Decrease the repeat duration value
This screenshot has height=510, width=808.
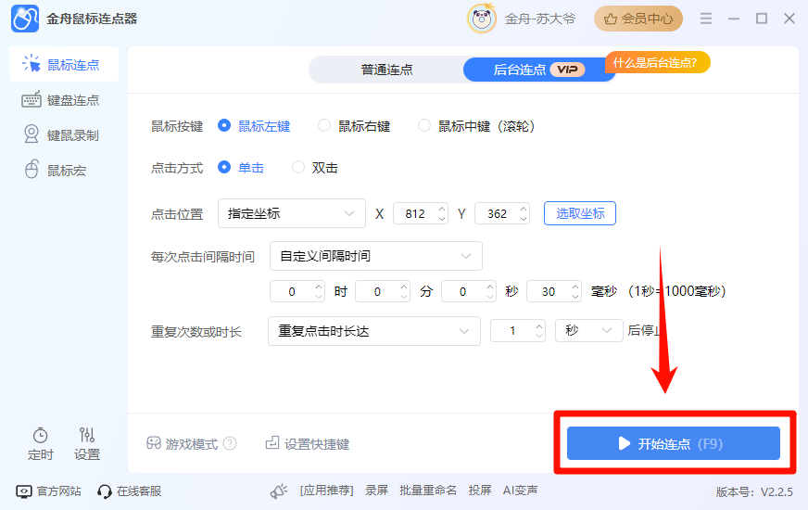click(x=539, y=336)
